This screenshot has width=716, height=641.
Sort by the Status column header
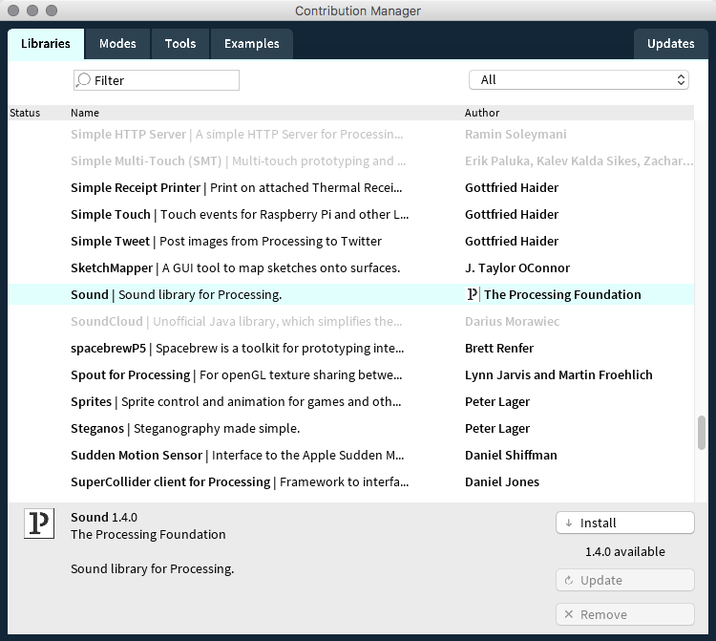[x=25, y=113]
